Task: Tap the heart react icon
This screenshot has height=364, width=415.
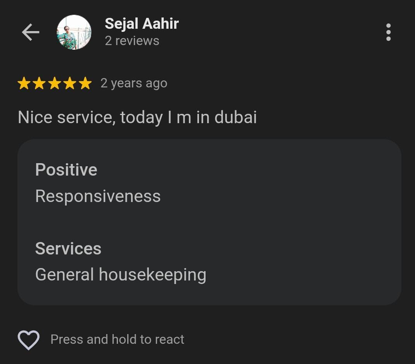Action: point(29,340)
